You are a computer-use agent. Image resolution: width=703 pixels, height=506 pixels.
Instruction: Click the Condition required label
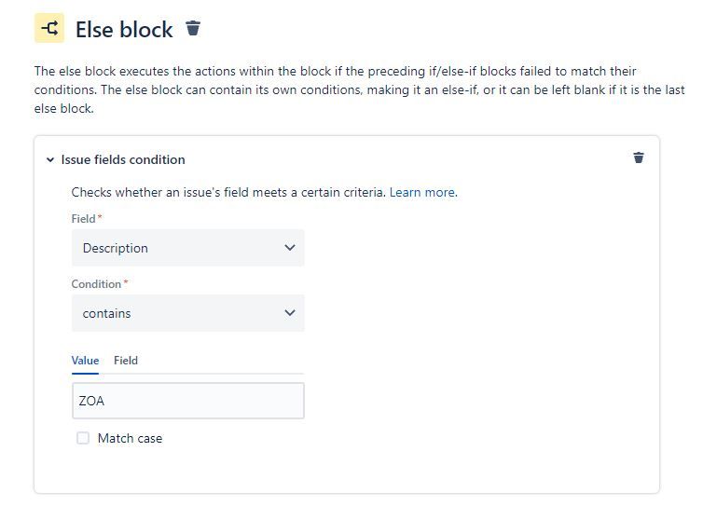tap(100, 284)
